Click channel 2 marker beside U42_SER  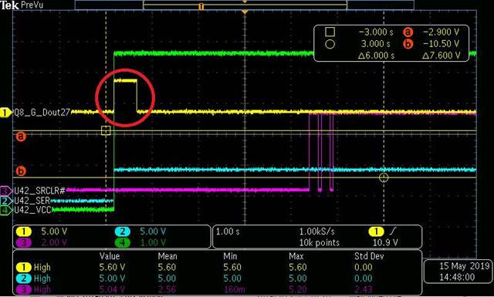(5, 201)
